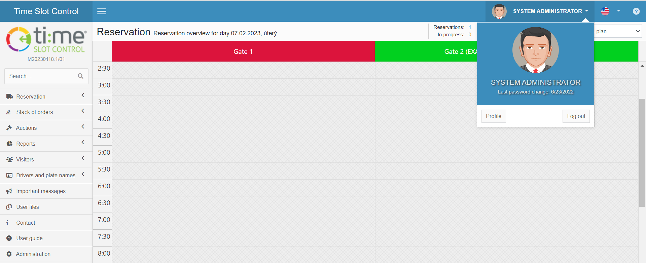The width and height of the screenshot is (646, 263).
Task: Expand the Auctions submenu chevron
Action: click(83, 127)
